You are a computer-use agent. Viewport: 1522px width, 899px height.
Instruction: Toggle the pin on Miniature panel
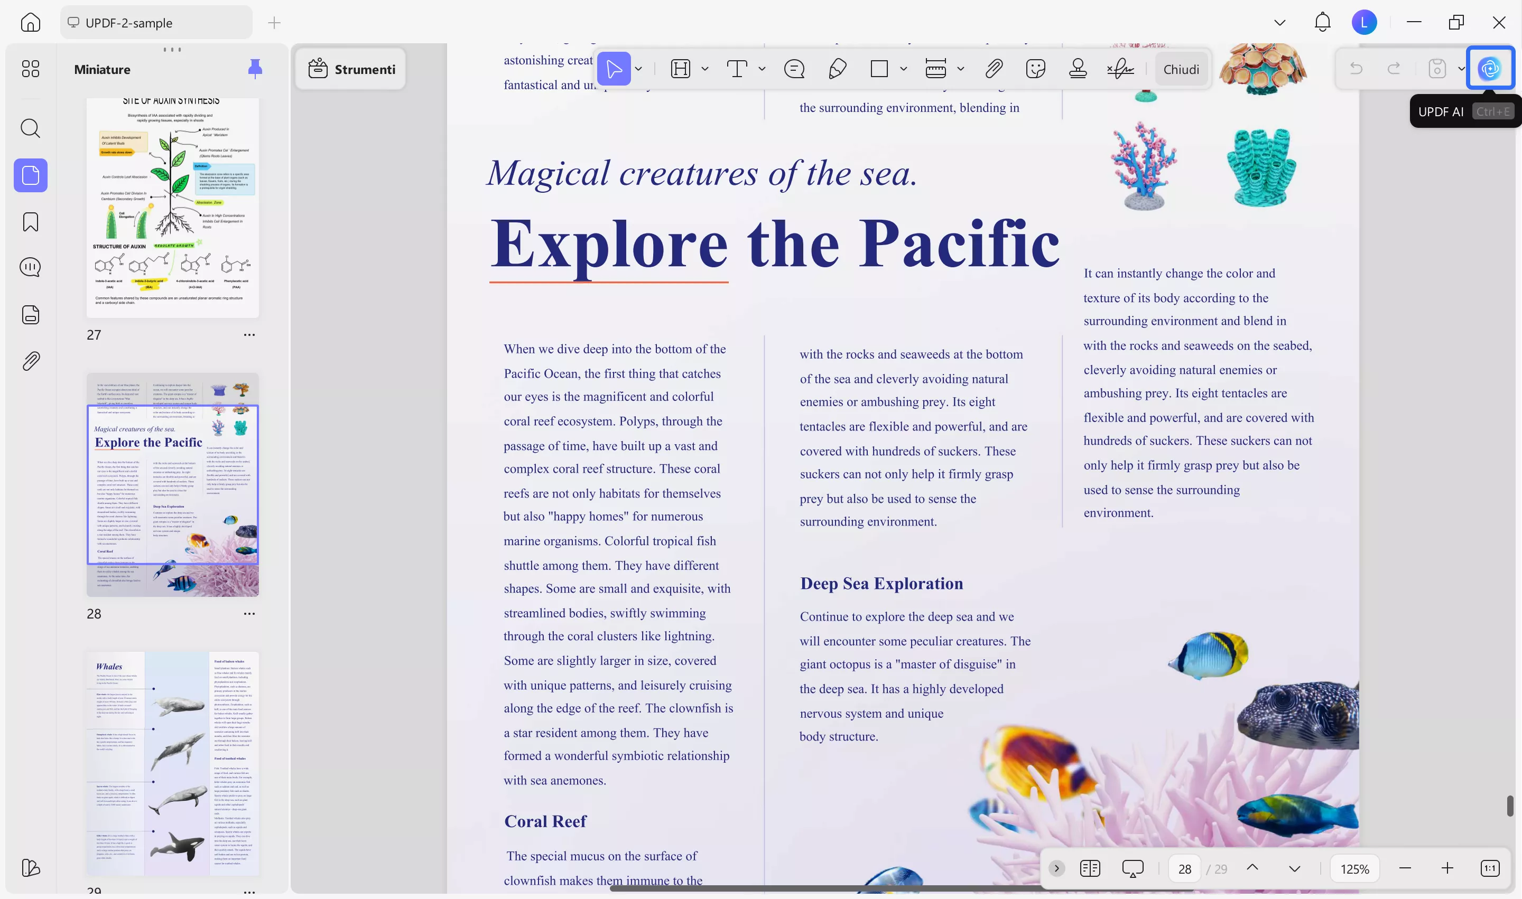tap(255, 69)
